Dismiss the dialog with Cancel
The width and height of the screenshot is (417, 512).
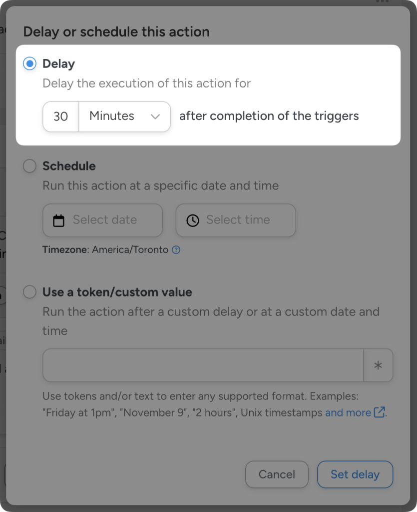point(277,474)
